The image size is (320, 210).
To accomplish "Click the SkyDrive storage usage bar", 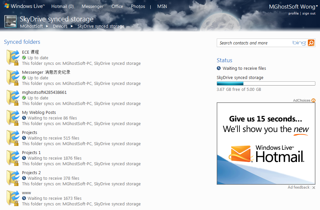I will tap(266, 84).
